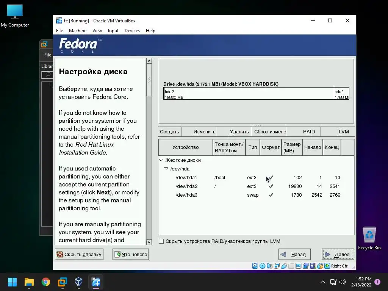Click the Далее next button
The width and height of the screenshot is (388, 291).
[x=338, y=254]
